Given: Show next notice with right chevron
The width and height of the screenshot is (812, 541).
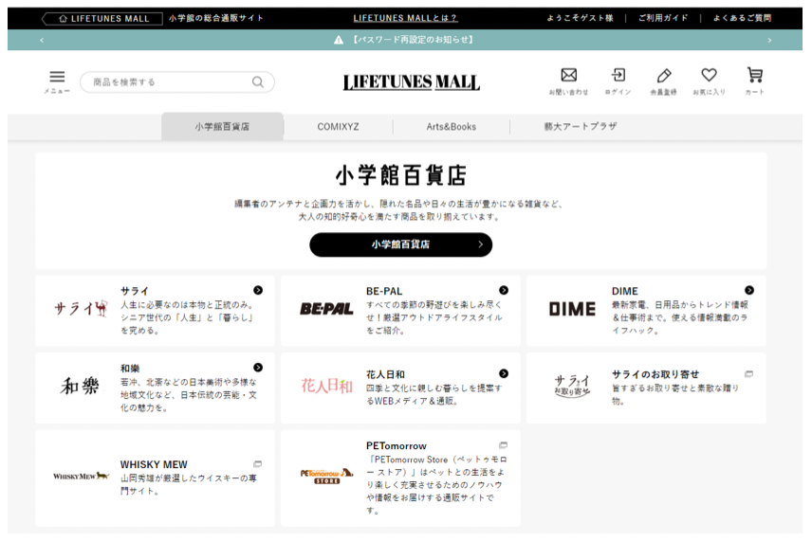Looking at the screenshot, I should [x=769, y=40].
